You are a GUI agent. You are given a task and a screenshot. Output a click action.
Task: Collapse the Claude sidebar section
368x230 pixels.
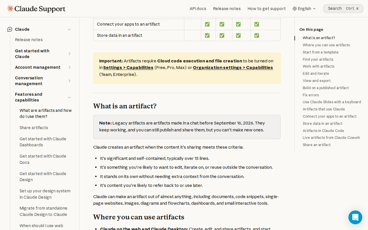69,29
